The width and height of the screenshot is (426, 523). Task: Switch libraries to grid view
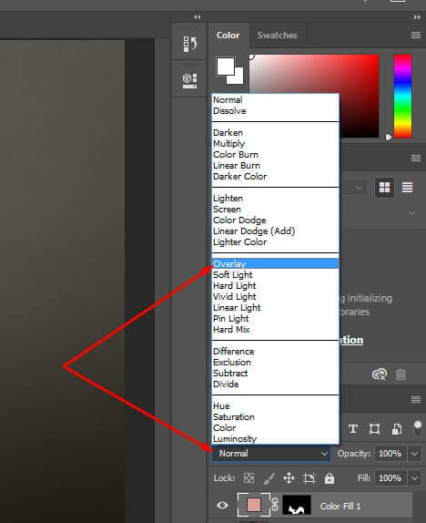tap(384, 187)
